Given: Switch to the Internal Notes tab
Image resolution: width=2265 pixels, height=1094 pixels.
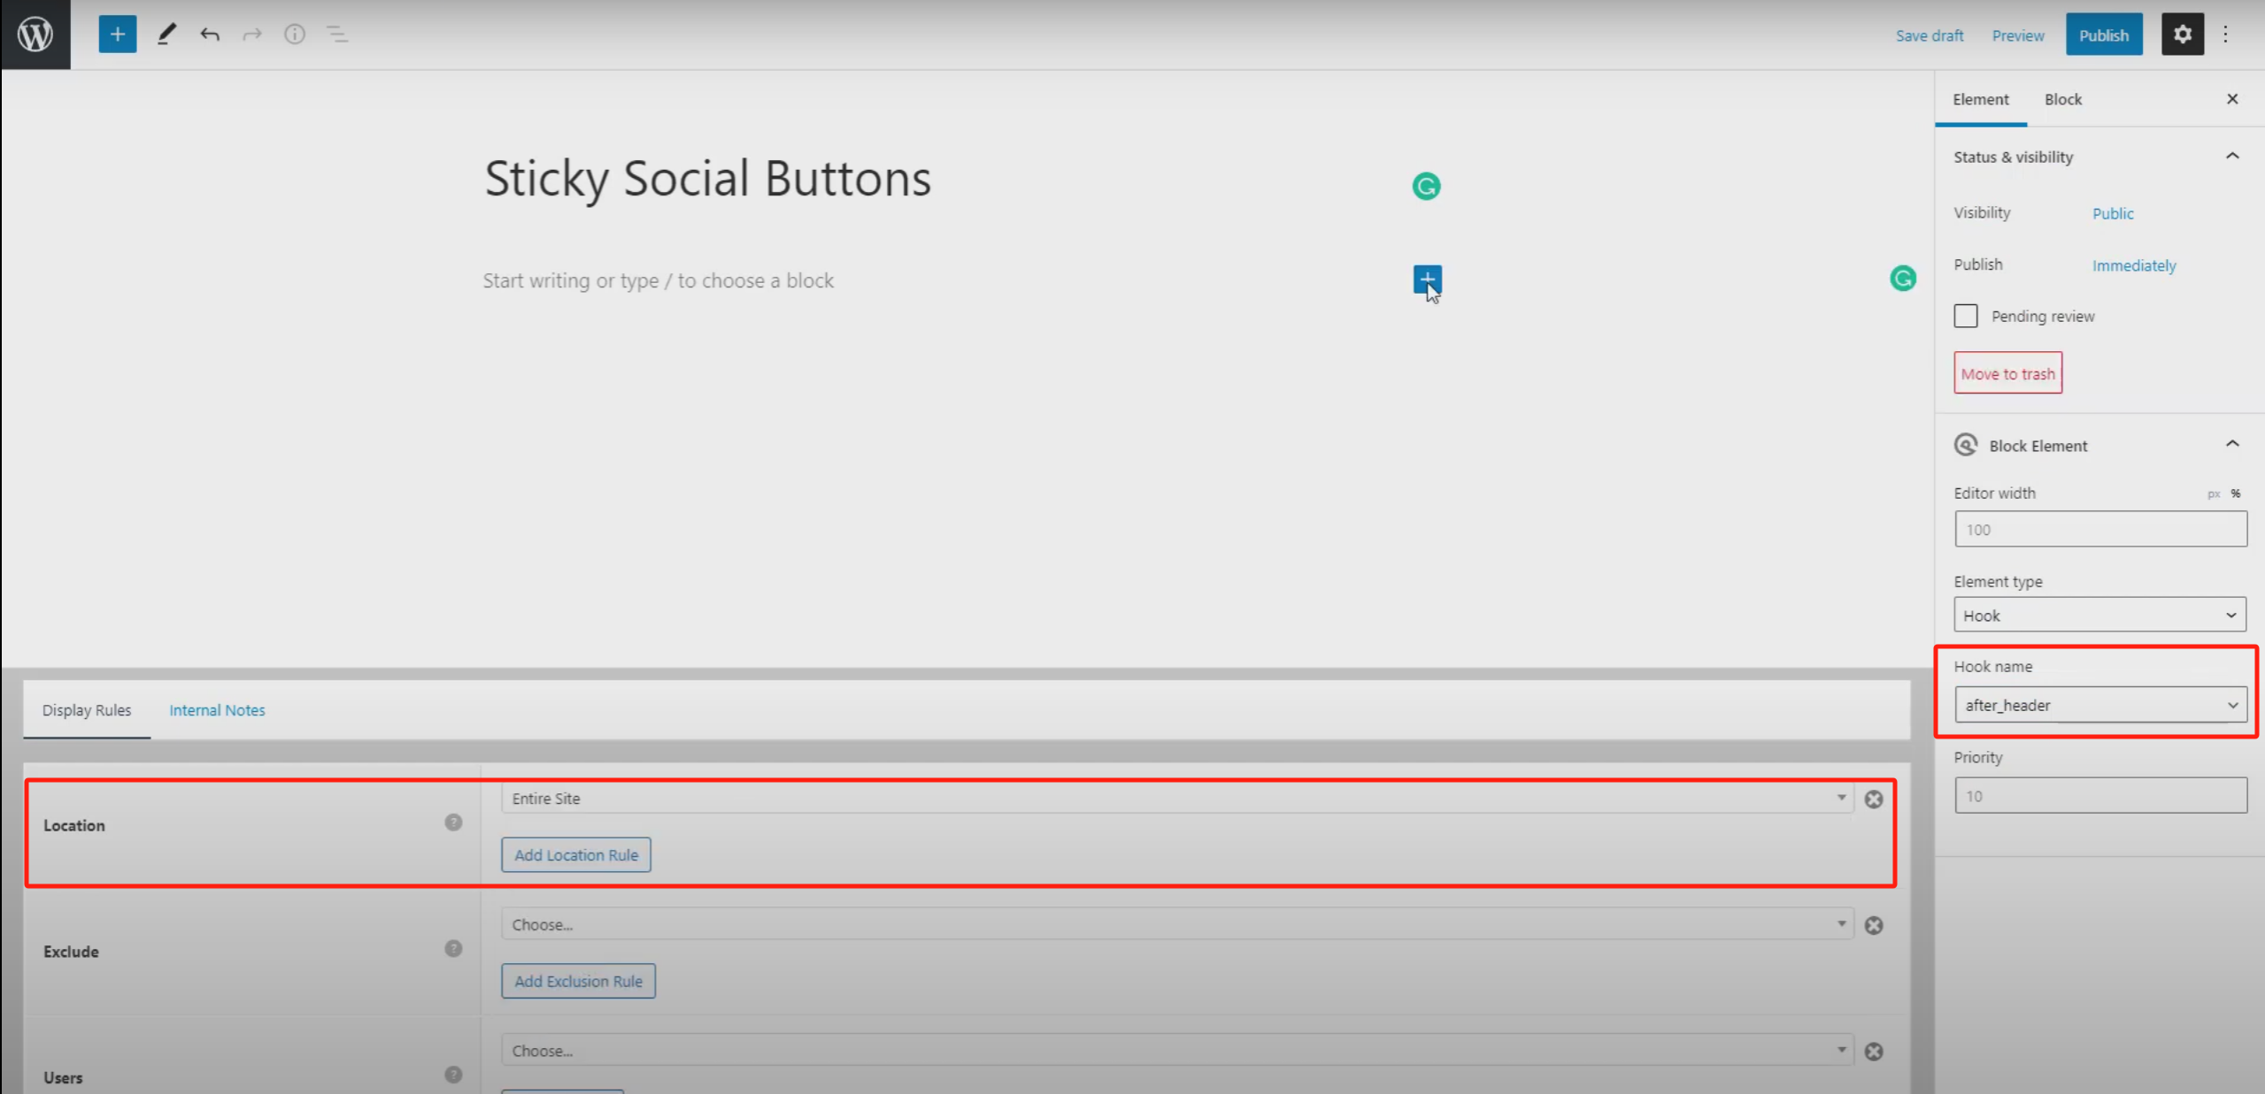Looking at the screenshot, I should [x=217, y=709].
